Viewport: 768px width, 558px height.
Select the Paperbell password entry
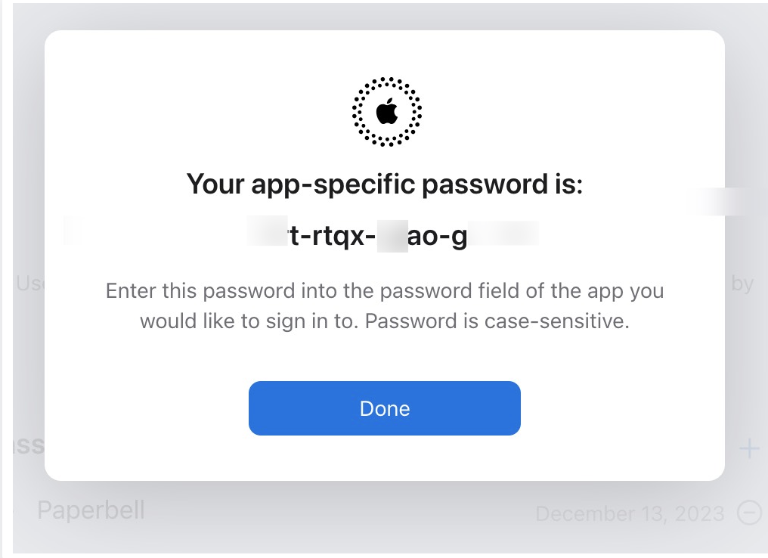click(91, 510)
